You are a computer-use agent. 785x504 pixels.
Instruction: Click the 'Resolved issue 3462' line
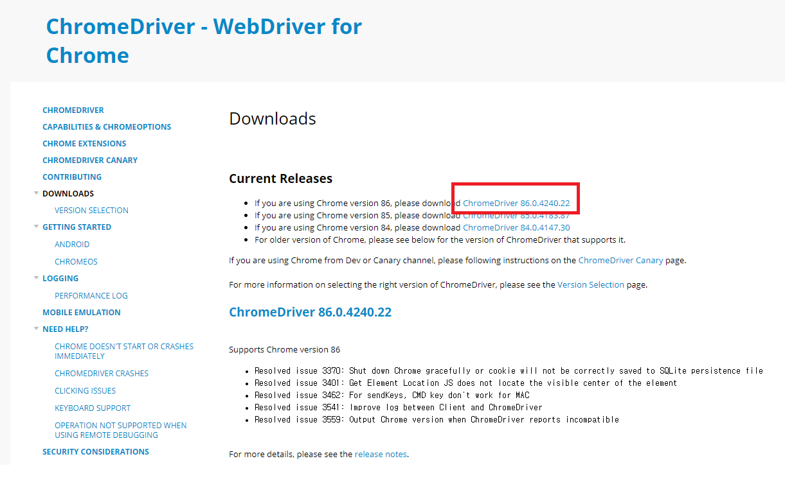click(x=392, y=395)
